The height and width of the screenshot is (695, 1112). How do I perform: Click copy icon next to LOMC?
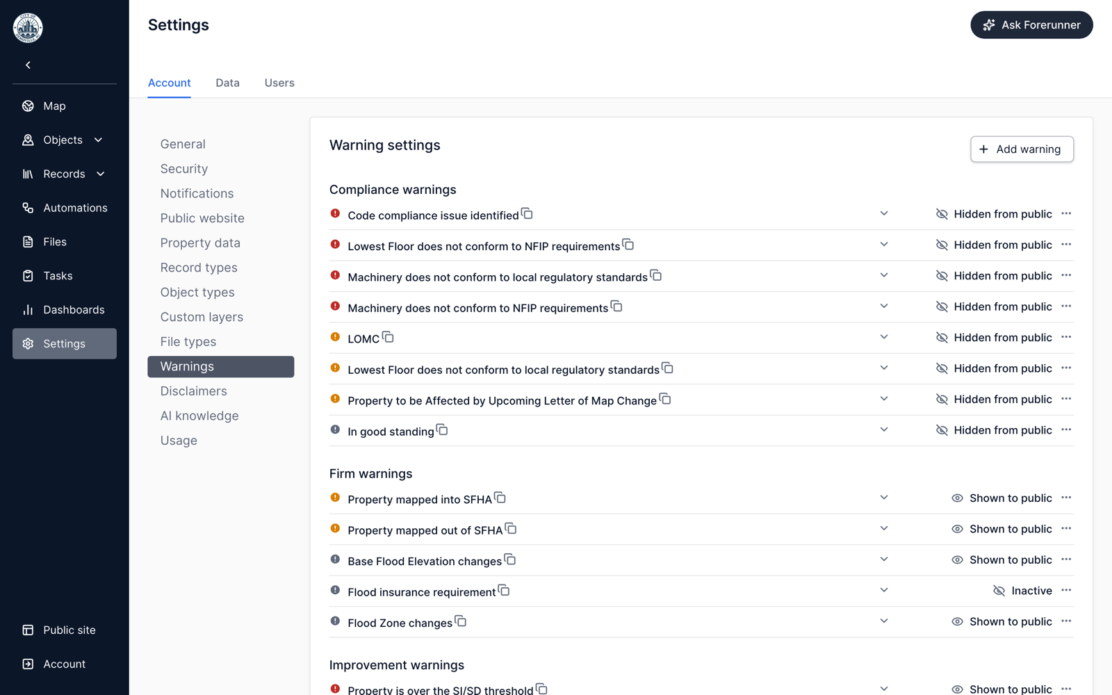[x=388, y=337]
